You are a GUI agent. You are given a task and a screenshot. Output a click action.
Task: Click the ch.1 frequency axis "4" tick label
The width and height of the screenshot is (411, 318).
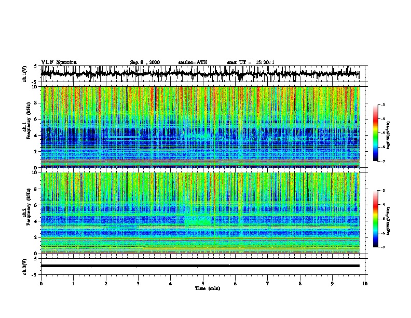pos(36,136)
